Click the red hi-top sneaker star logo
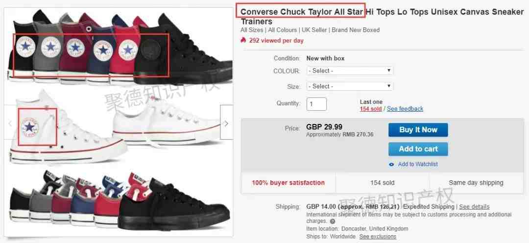This screenshot has height=243, width=529. pos(128,49)
